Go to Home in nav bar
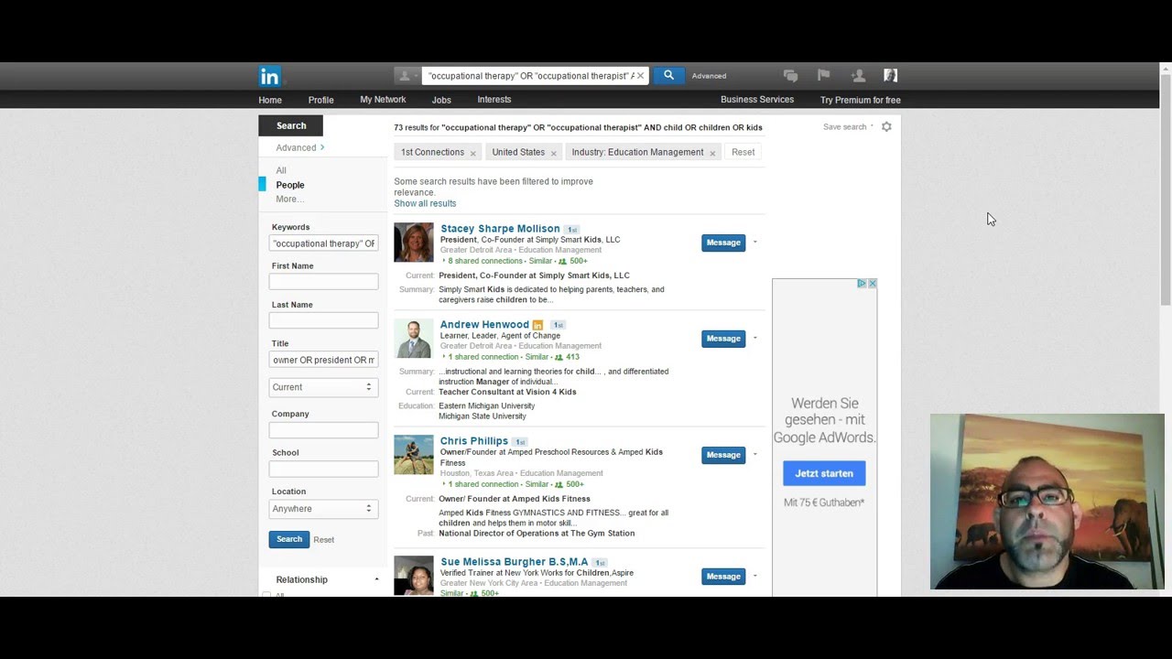The width and height of the screenshot is (1172, 659). click(x=270, y=100)
